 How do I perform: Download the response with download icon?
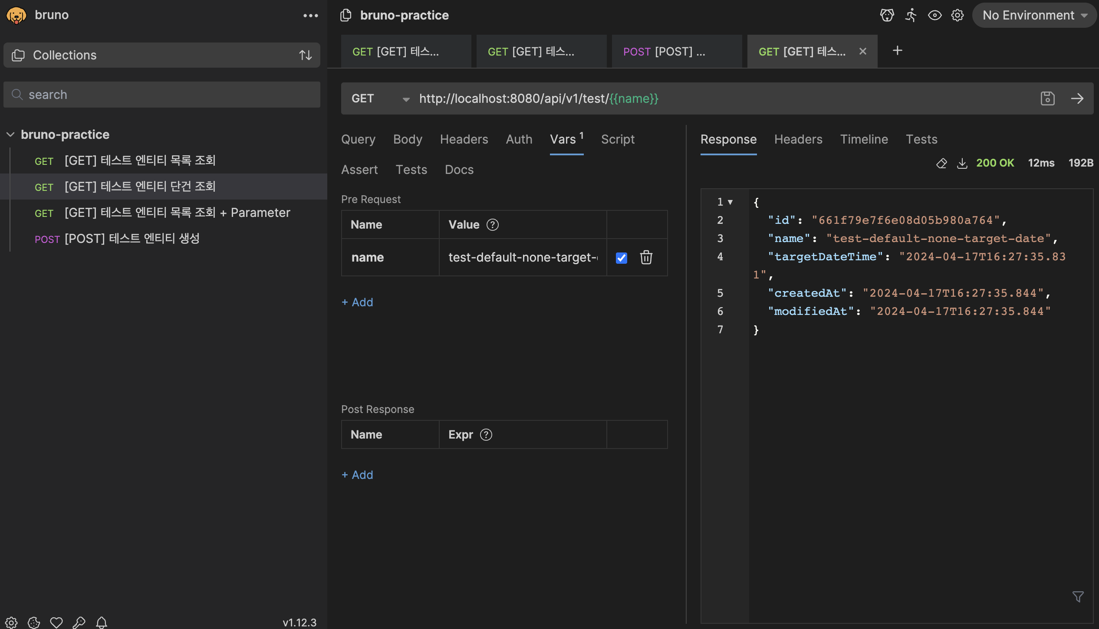coord(962,163)
